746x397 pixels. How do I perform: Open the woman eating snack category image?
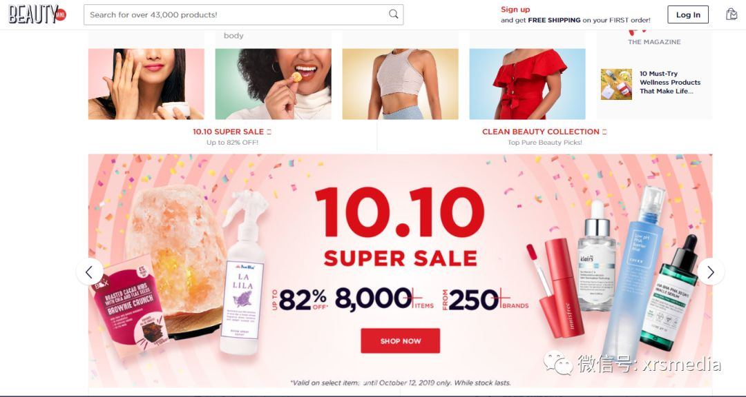point(273,84)
